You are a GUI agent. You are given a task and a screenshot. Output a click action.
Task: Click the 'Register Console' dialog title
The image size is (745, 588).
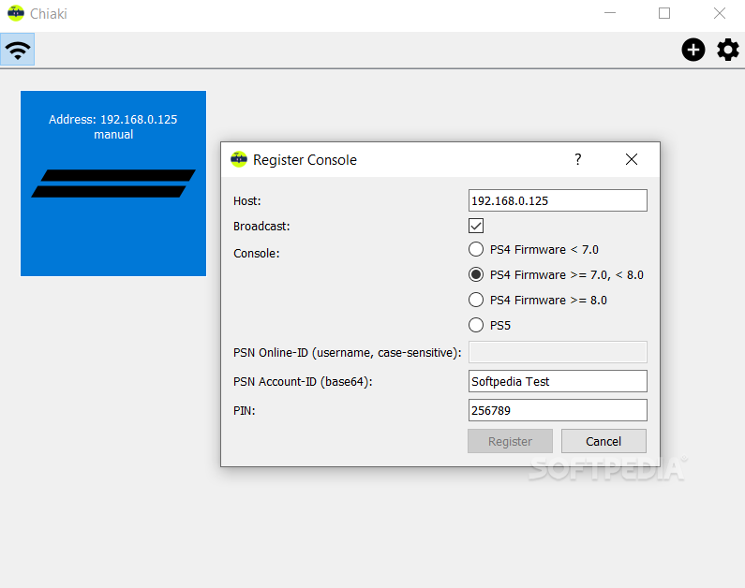coord(305,160)
